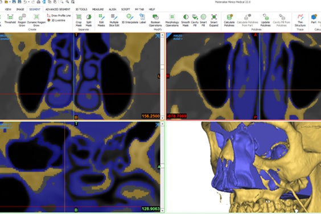The height and width of the screenshot is (214, 321).
Task: Open a project using the folder icon
Action: 6,2
